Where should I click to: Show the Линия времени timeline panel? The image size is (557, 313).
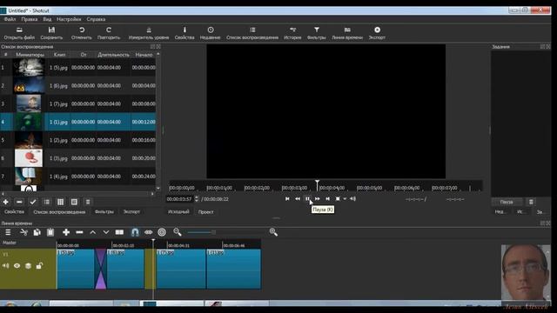click(347, 33)
